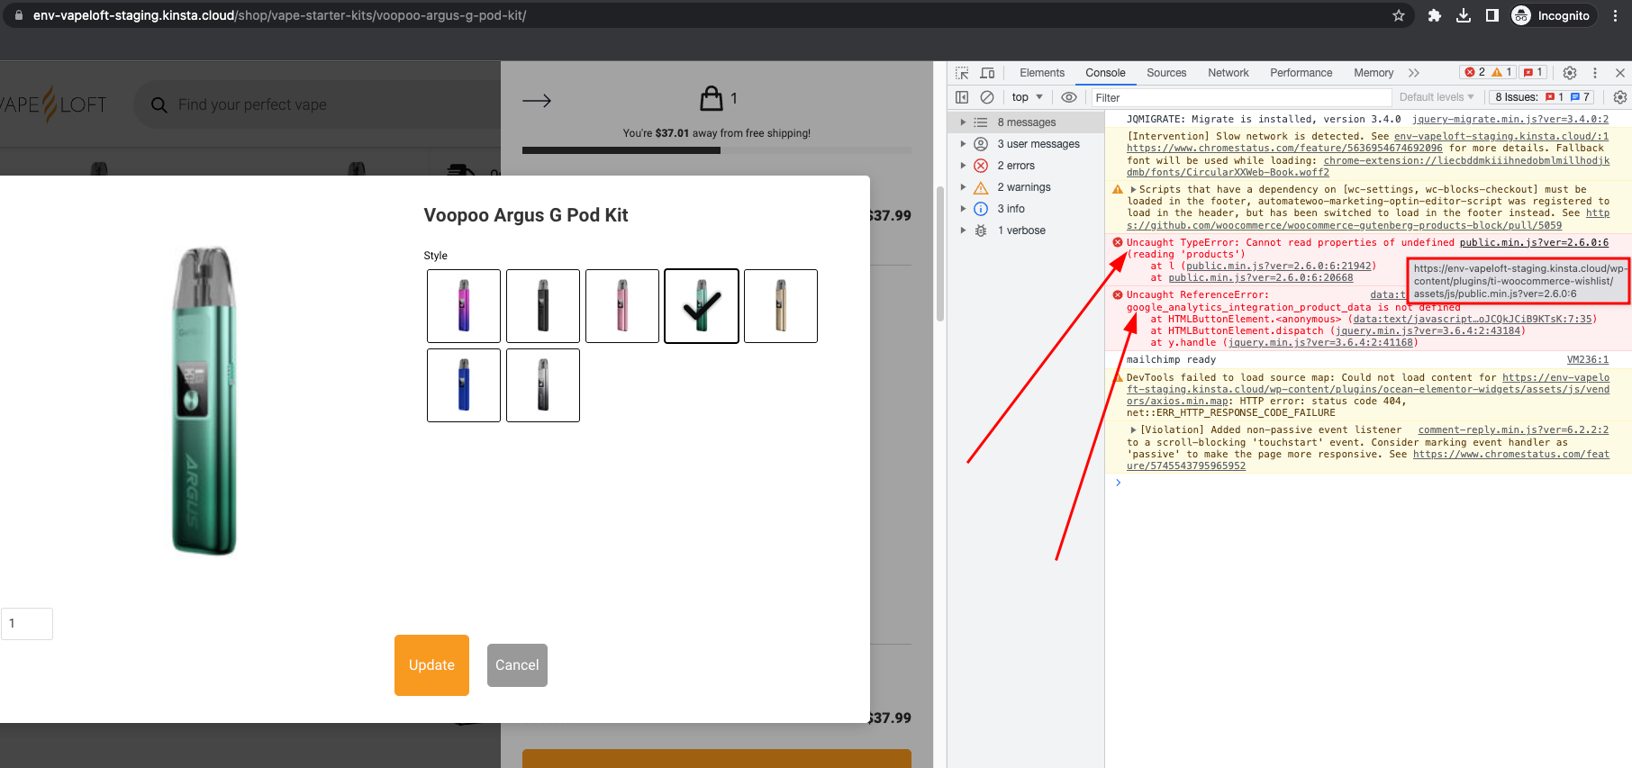Click the Vape Loft logo

click(54, 104)
